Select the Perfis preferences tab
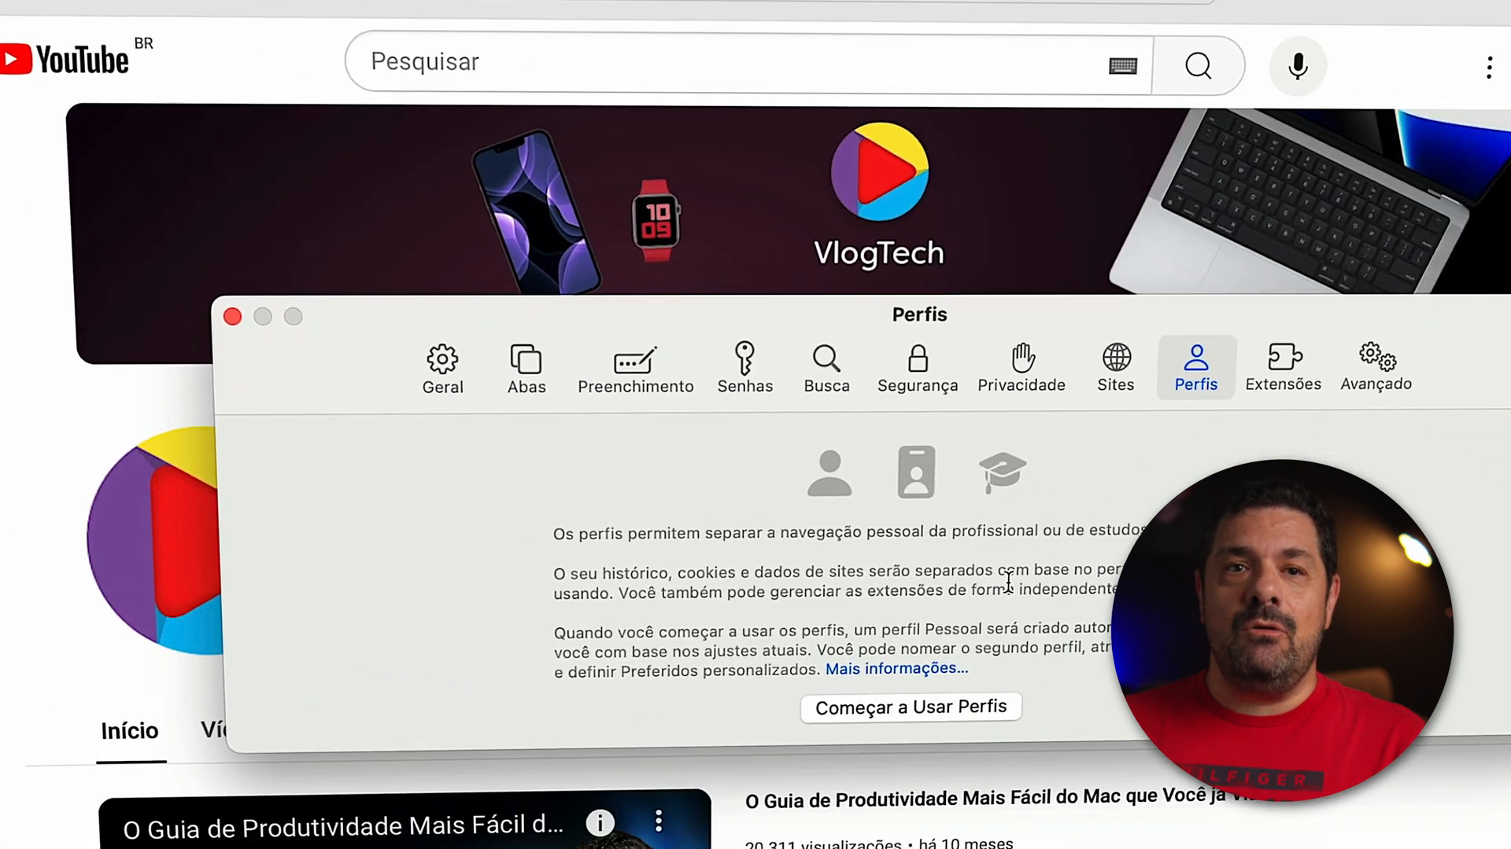 pyautogui.click(x=1196, y=367)
